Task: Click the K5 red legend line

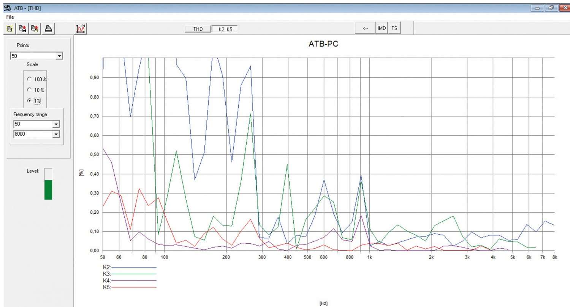Action: coord(133,287)
